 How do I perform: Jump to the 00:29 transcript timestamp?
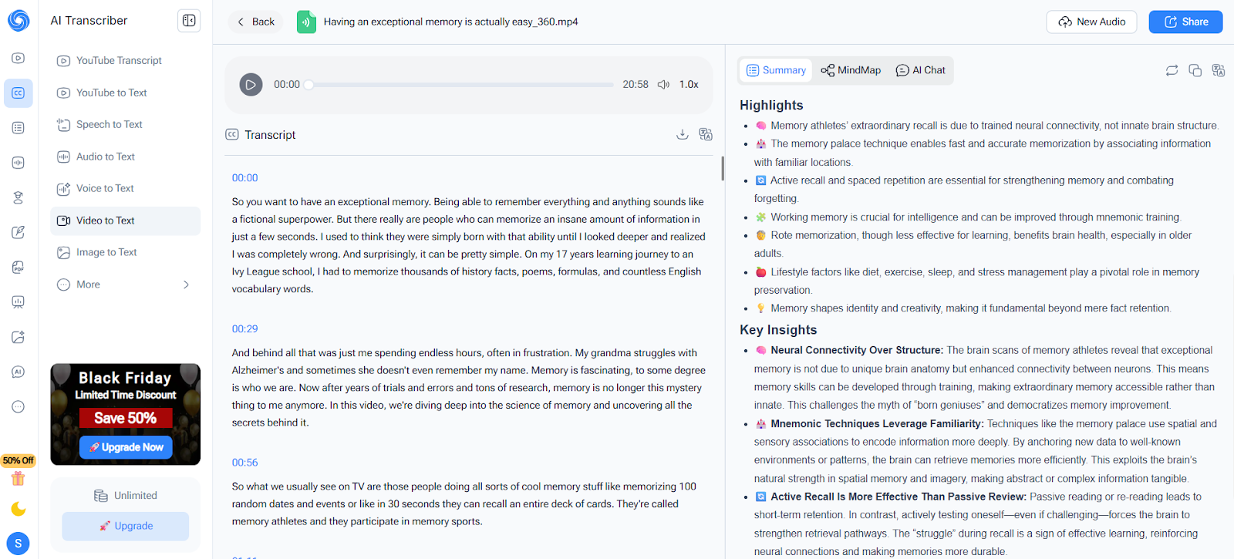[x=245, y=328]
